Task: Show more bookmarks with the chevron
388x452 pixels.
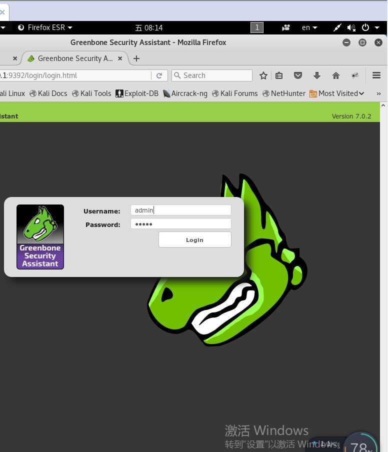Action: pyautogui.click(x=378, y=93)
